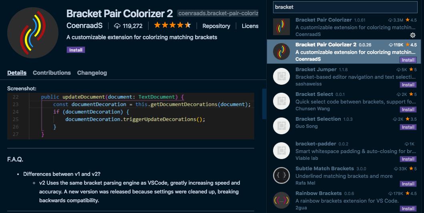Click the Bracket Pair Colorizer 2 page title

point(120,13)
